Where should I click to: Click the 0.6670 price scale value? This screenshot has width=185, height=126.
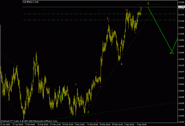point(181,72)
